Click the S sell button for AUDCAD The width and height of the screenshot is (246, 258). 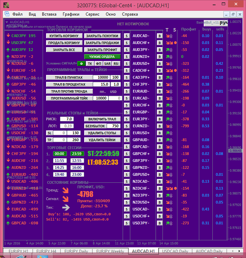126,36
